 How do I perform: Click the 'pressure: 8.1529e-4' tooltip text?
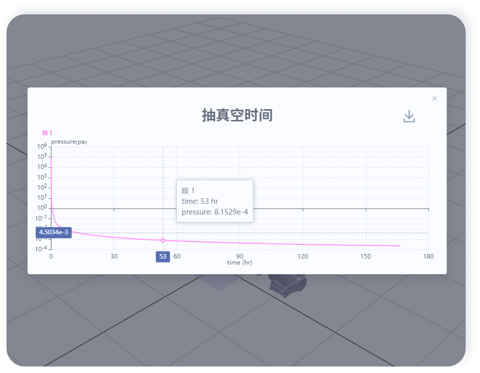[x=215, y=212]
